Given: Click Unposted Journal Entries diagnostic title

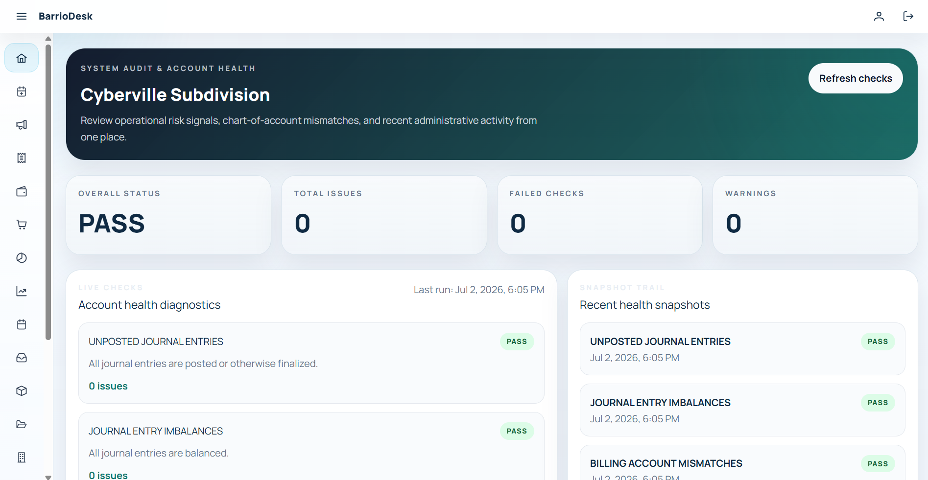Looking at the screenshot, I should [156, 342].
